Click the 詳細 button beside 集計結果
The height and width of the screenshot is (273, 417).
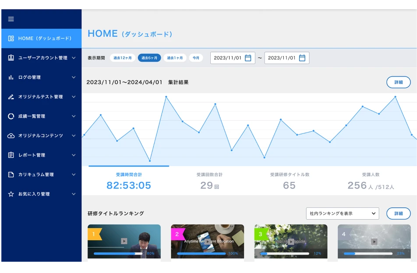(x=398, y=82)
